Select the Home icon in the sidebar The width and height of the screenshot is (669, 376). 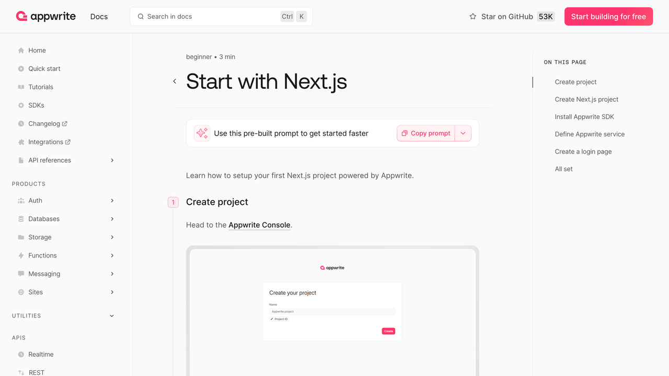(x=20, y=50)
